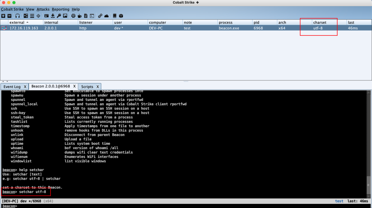Select the Beacon 2.0.0.1@6968 tab

click(51, 86)
